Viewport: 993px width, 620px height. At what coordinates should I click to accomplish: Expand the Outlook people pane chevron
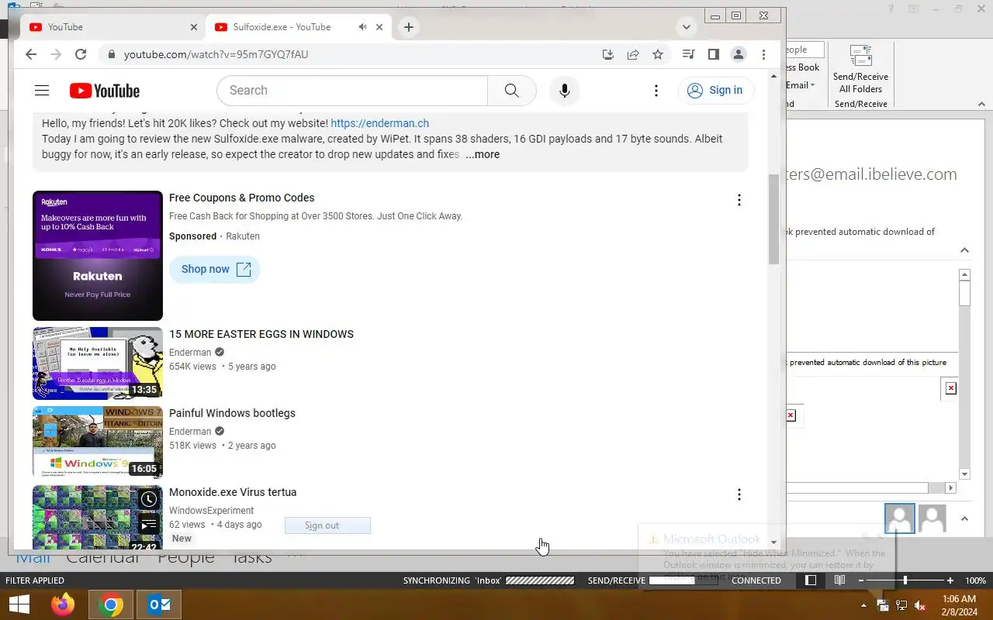[964, 518]
